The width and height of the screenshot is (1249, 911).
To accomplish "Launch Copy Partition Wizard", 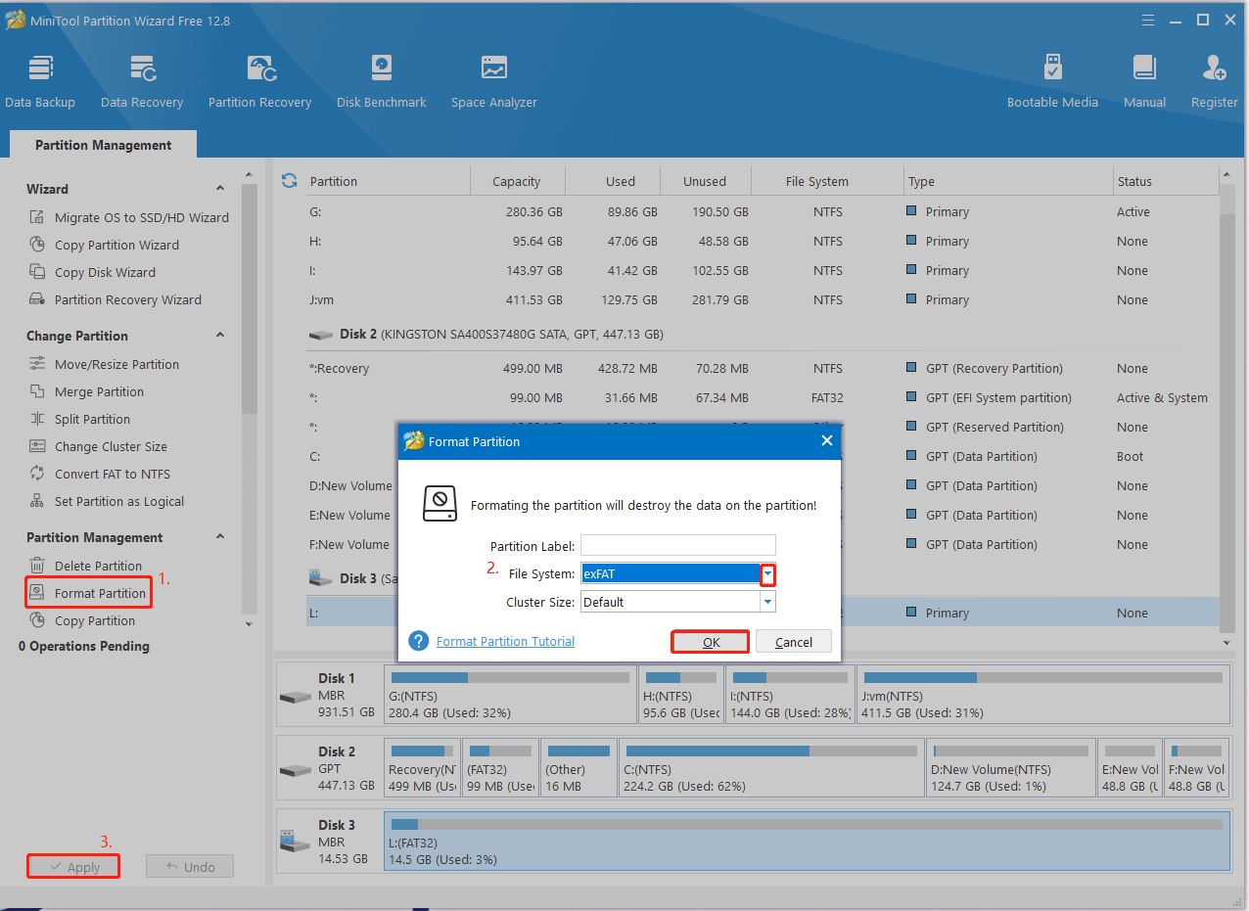I will click(106, 245).
